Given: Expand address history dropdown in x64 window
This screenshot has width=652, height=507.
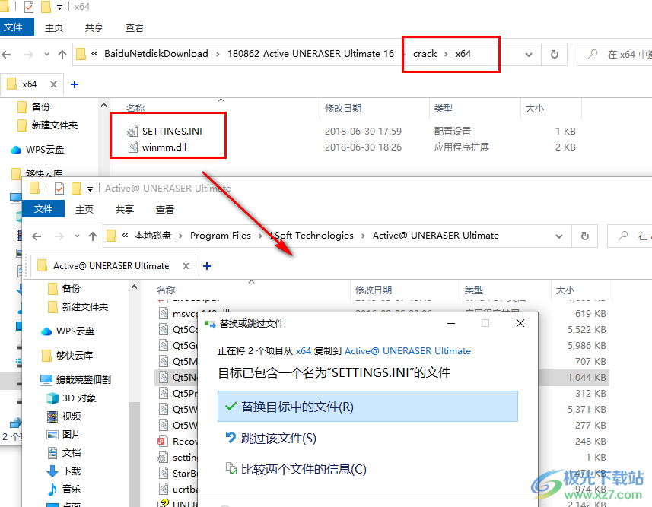Looking at the screenshot, I should [x=529, y=55].
